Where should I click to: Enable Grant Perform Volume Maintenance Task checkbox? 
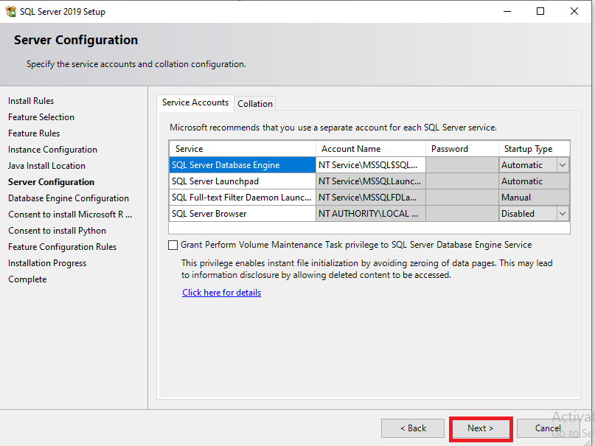click(x=173, y=245)
